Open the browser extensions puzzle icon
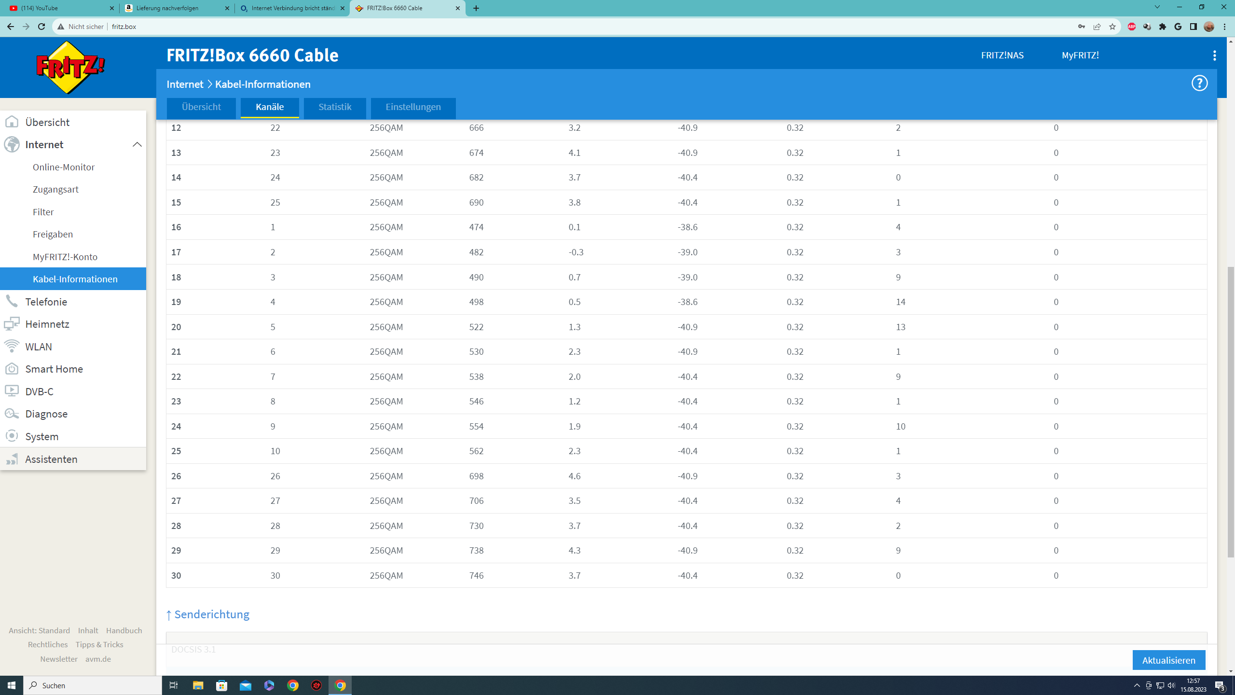The image size is (1235, 695). tap(1163, 27)
